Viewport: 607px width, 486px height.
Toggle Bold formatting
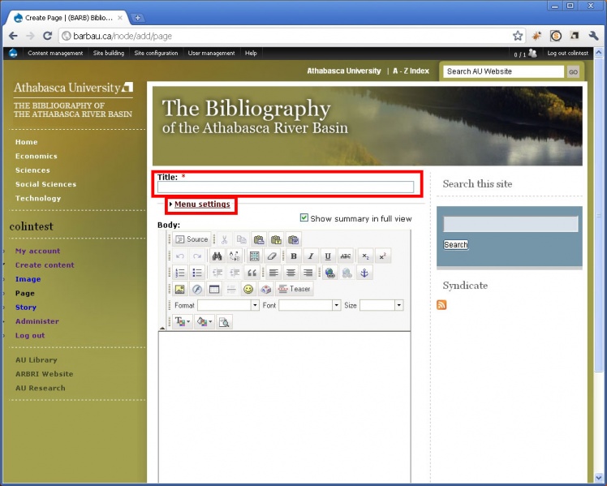click(x=294, y=256)
